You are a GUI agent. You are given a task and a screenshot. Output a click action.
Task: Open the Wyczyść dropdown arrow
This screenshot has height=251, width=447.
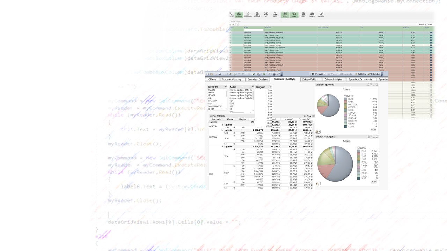pyautogui.click(x=324, y=74)
